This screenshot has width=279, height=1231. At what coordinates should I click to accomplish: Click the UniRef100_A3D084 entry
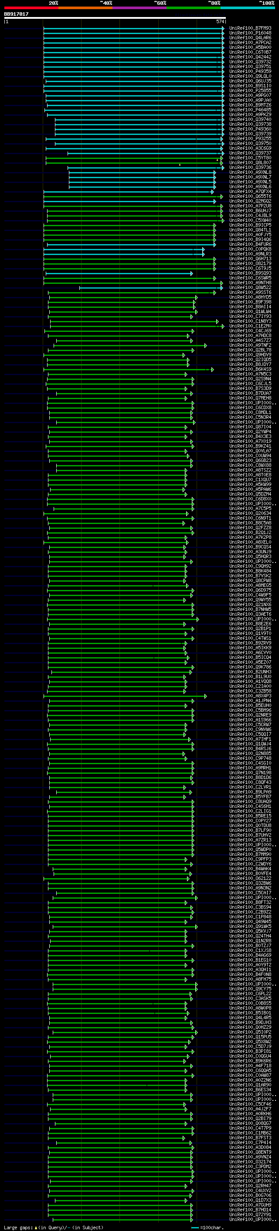click(250, 1147)
